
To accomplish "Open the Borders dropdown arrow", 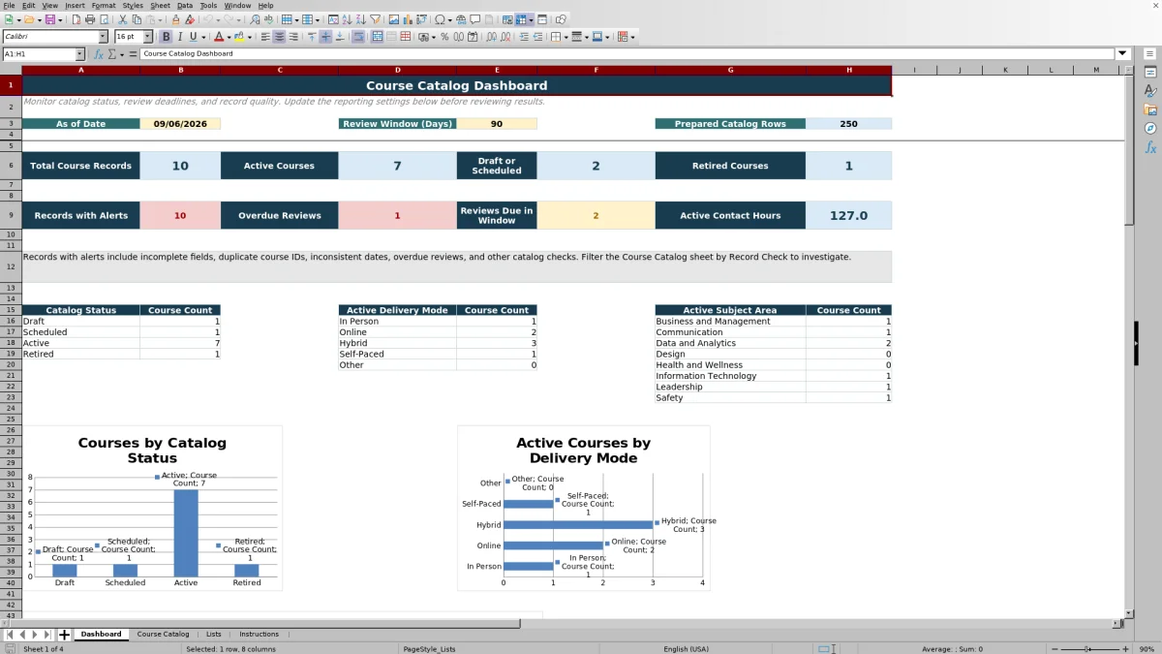I will [565, 37].
